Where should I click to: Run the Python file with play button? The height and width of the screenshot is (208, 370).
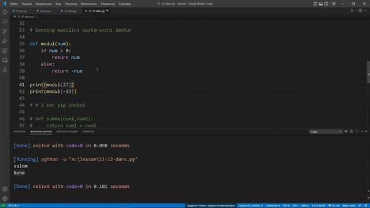[352, 10]
